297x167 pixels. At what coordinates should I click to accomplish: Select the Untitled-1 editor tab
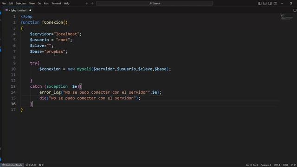19,10
